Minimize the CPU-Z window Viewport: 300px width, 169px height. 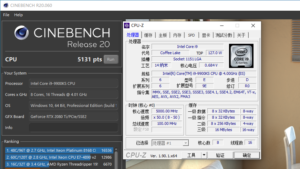coord(222,26)
